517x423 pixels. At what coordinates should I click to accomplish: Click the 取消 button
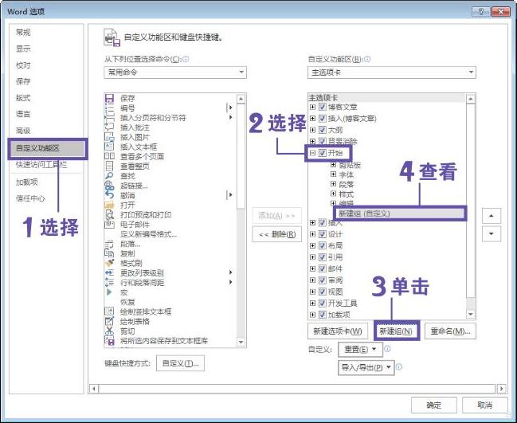484,405
